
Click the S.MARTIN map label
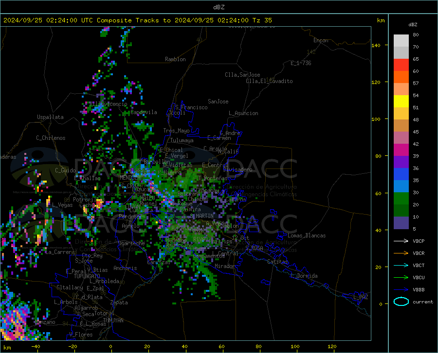[x=201, y=216]
